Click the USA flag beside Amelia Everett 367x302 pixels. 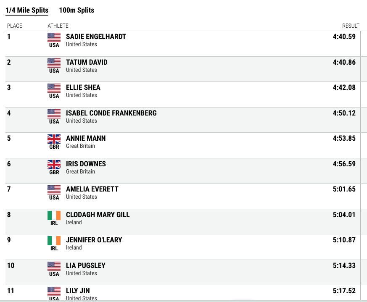54,190
